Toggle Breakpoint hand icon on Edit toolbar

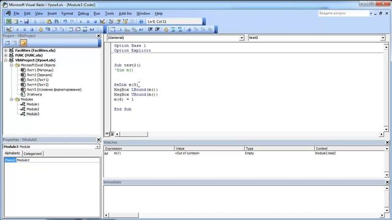click(x=166, y=29)
